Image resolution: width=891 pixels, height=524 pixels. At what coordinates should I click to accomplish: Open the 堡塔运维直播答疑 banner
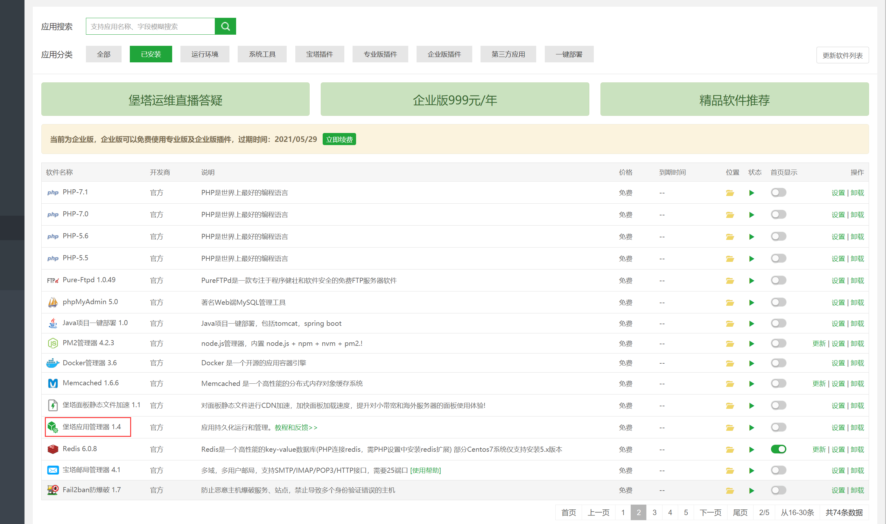176,100
